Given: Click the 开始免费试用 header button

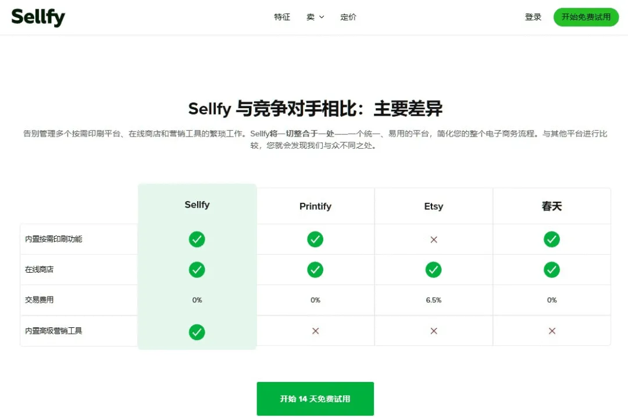Looking at the screenshot, I should tap(586, 17).
